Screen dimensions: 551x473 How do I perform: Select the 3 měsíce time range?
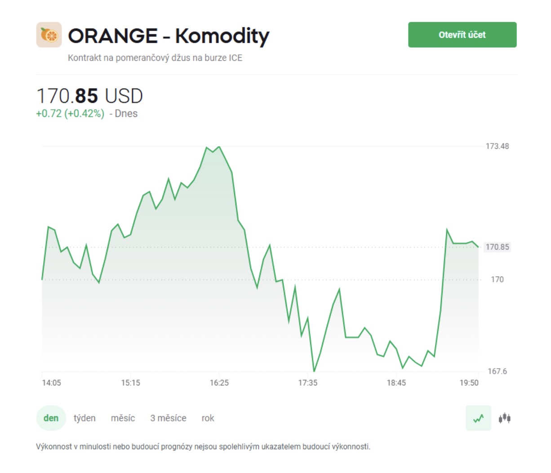[x=168, y=418]
